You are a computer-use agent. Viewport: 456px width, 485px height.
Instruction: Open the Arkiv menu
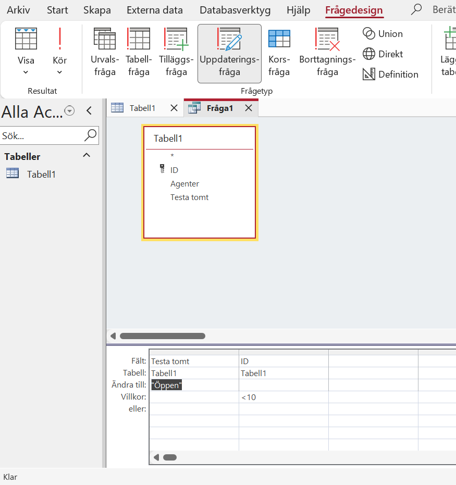tap(19, 10)
